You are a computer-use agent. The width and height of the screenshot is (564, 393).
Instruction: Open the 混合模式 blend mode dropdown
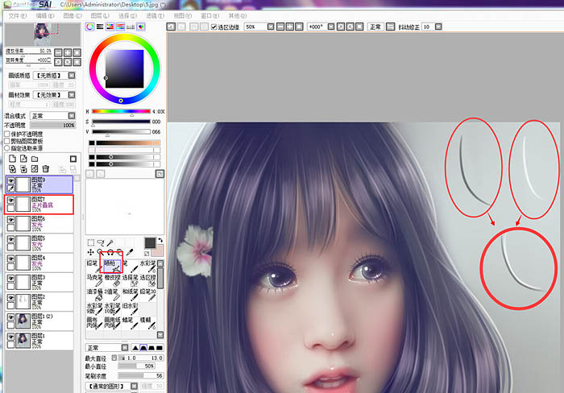[72, 115]
